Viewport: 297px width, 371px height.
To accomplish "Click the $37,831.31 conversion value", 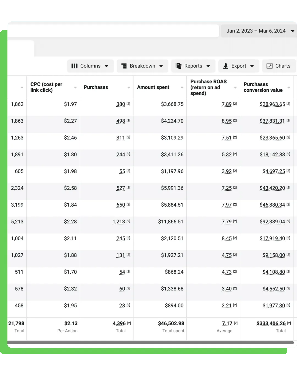I will [272, 121].
